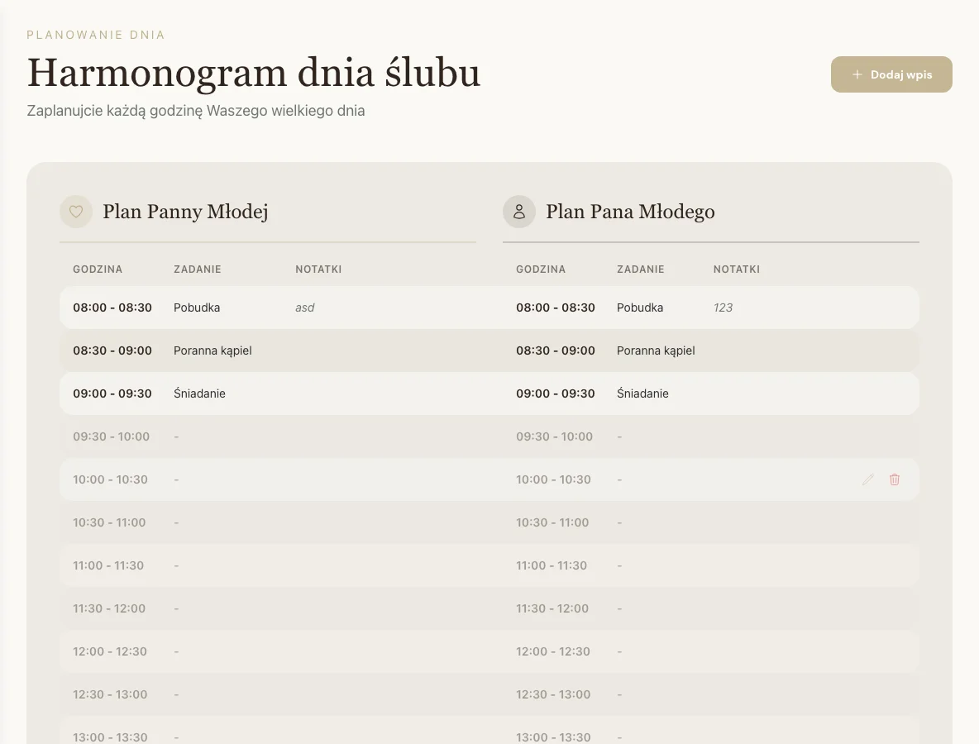Delete groom's 10:00 - 10:30 entry via trash icon
The height and width of the screenshot is (744, 979).
(x=894, y=479)
